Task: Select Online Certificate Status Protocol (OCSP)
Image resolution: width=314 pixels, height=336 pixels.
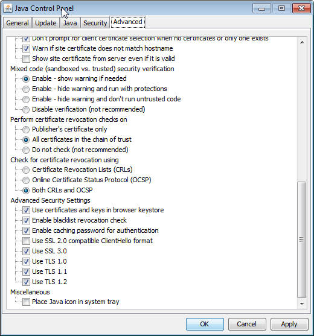Action: point(26,180)
